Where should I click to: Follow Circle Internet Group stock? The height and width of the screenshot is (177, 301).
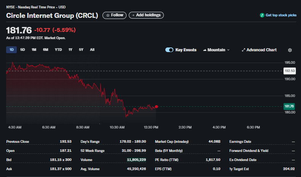[x=114, y=15]
